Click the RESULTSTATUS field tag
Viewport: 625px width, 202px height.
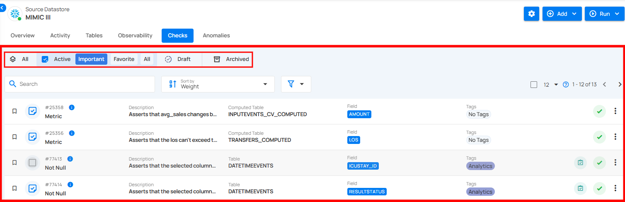367,192
